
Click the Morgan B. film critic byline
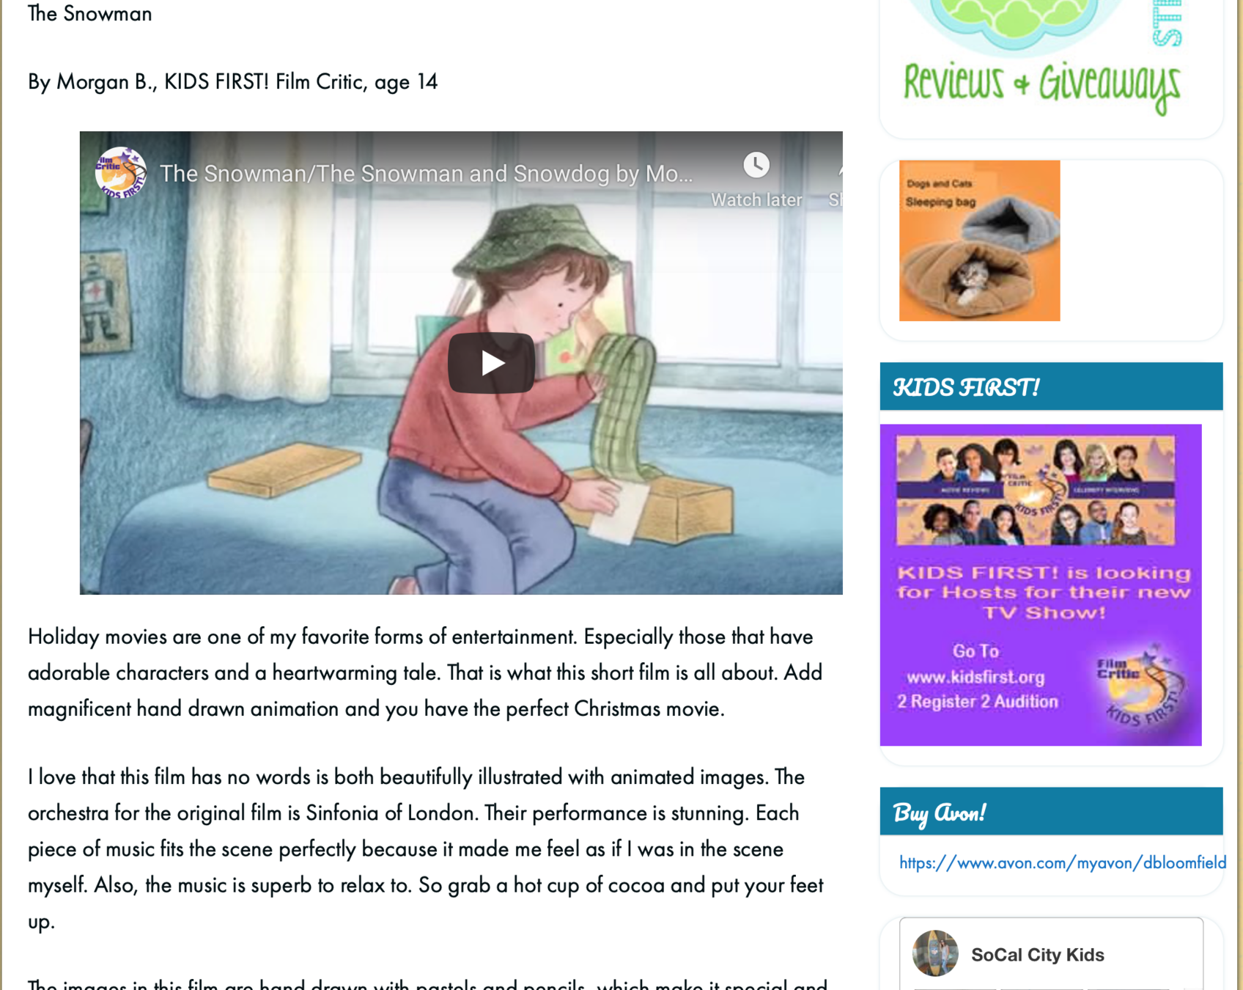coord(232,81)
